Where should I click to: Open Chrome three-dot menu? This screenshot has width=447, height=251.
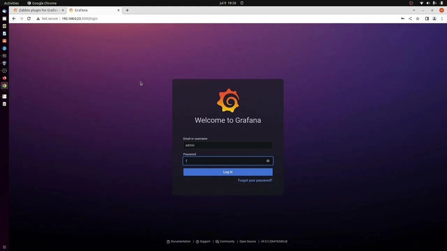pyautogui.click(x=442, y=18)
